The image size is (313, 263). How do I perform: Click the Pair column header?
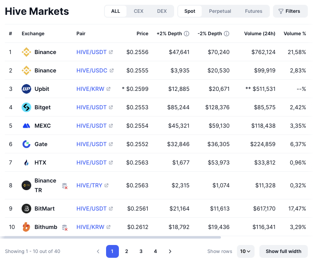pos(81,34)
